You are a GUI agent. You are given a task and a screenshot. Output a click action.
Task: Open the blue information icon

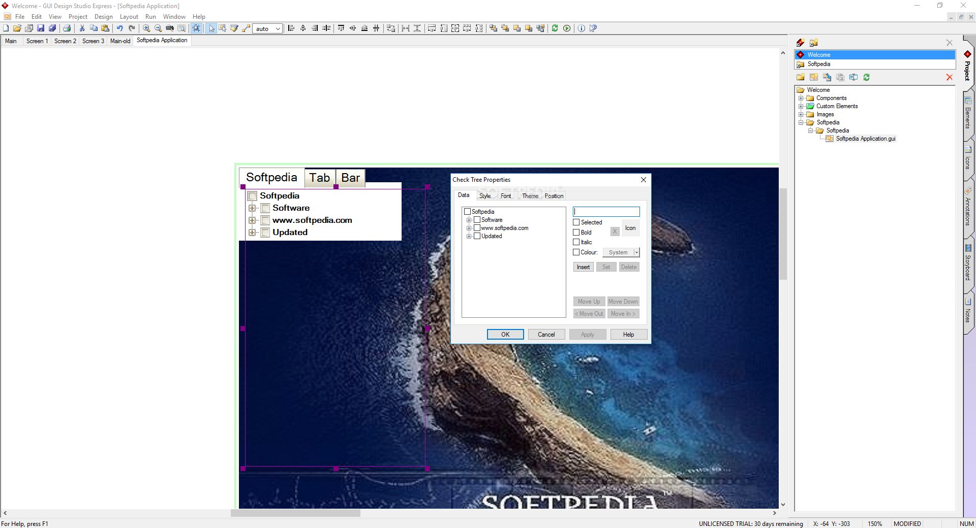582,28
